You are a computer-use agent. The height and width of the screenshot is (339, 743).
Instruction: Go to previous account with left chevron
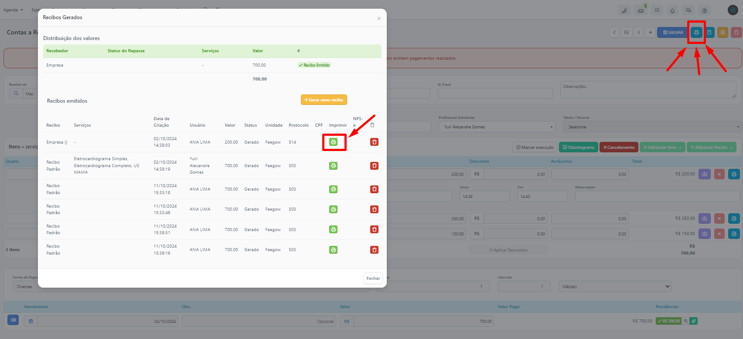coord(614,32)
